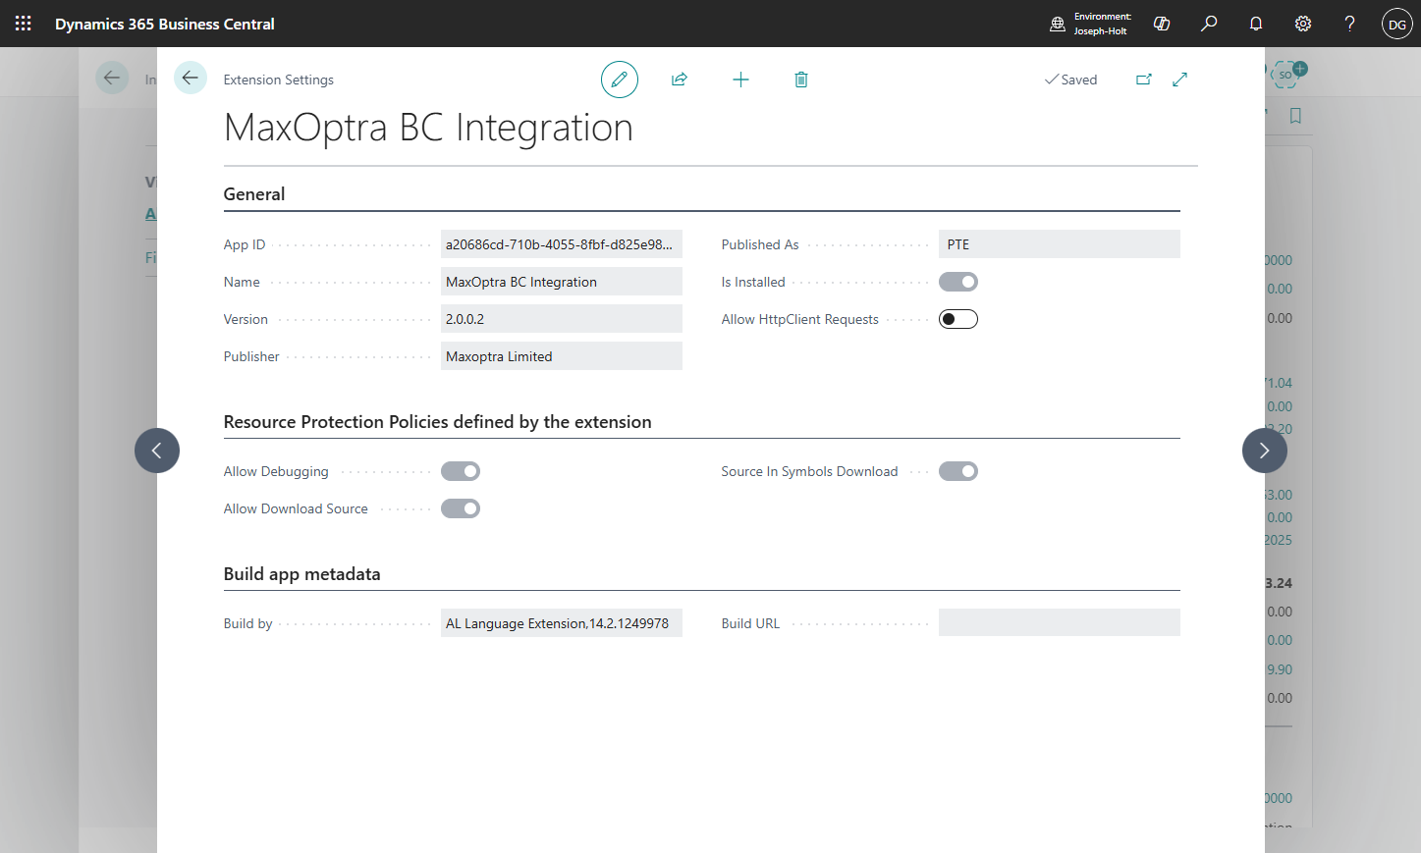Viewport: 1421px width, 853px height.
Task: Click the Publisher field Maxoptra Limited
Action: click(x=562, y=356)
